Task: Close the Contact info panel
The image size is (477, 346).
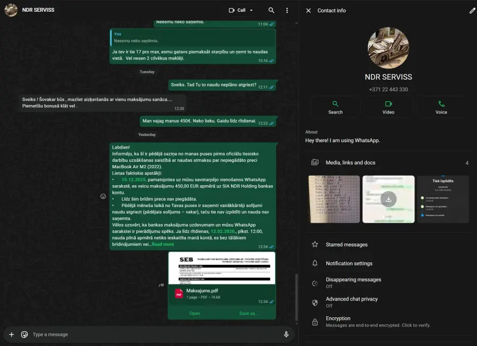Action: pyautogui.click(x=308, y=10)
